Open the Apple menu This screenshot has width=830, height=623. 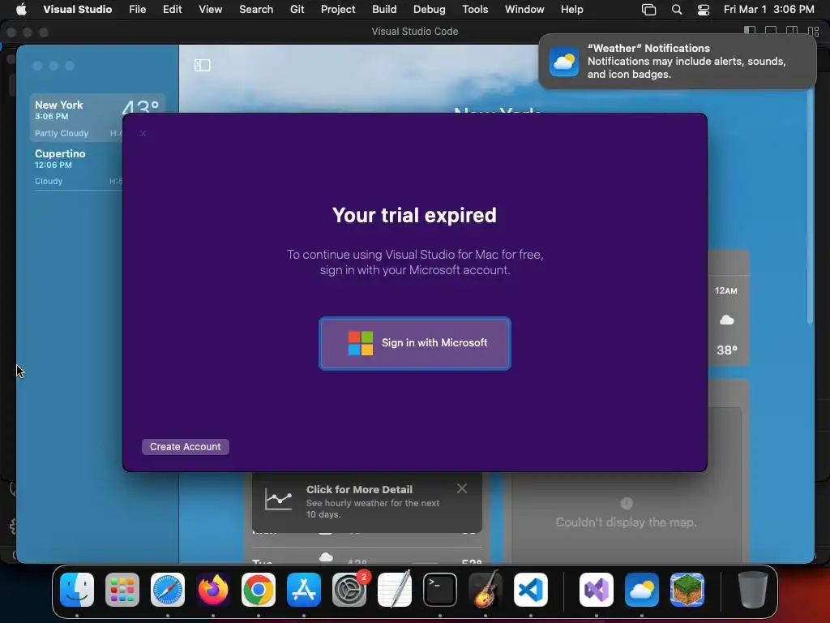click(x=21, y=9)
